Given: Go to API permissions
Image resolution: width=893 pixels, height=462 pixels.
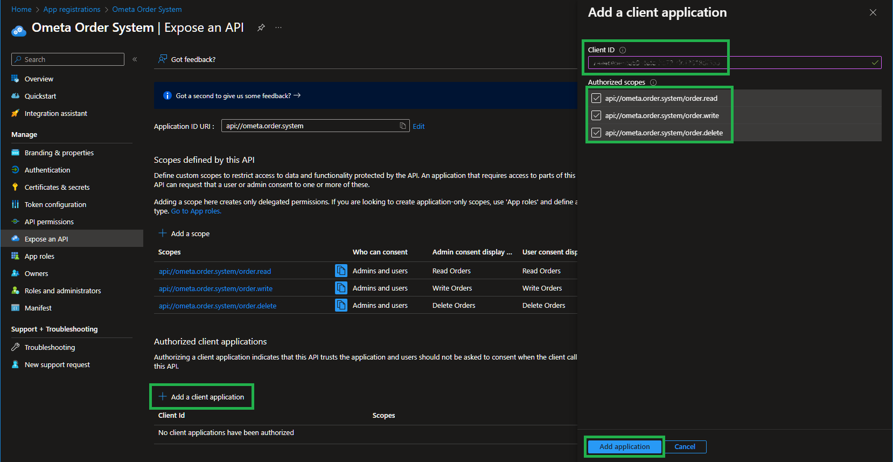Looking at the screenshot, I should pos(49,222).
